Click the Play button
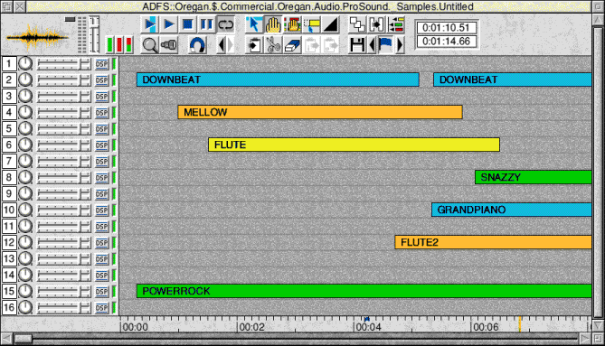 [x=168, y=25]
